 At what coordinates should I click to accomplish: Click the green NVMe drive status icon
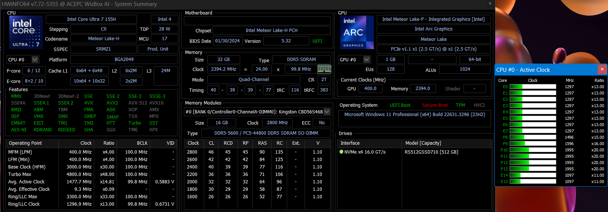[x=341, y=152]
